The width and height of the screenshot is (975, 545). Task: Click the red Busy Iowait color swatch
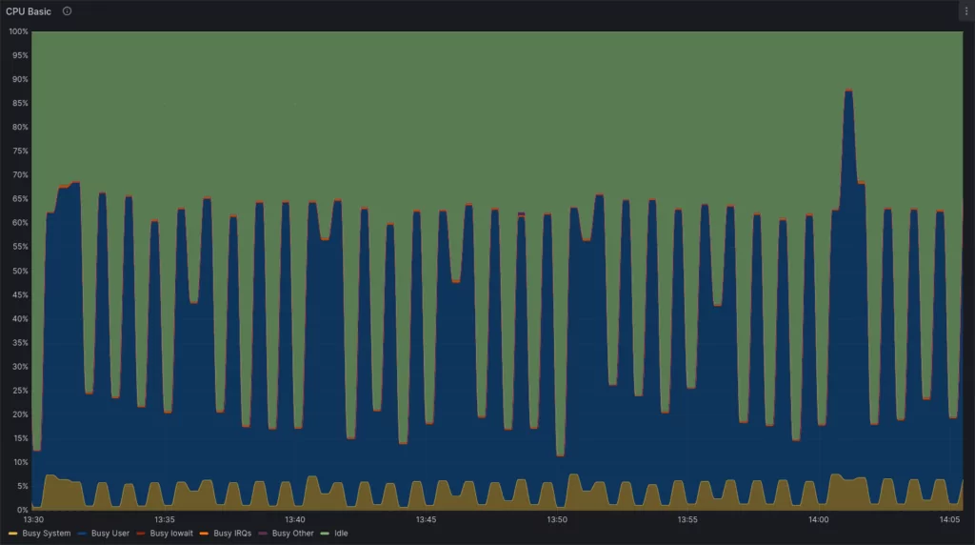pos(142,534)
